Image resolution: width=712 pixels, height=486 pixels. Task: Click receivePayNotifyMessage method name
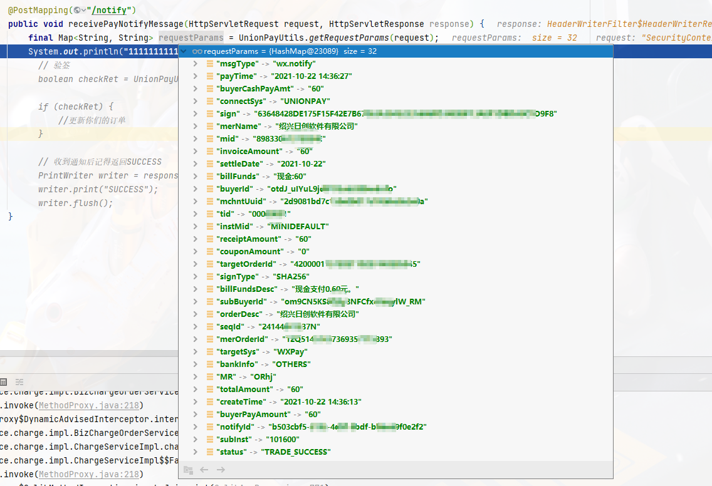126,24
